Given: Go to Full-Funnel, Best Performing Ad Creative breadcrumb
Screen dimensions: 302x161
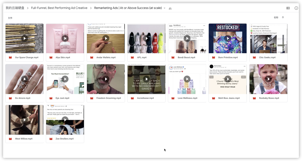Looking at the screenshot, I should (59, 8).
